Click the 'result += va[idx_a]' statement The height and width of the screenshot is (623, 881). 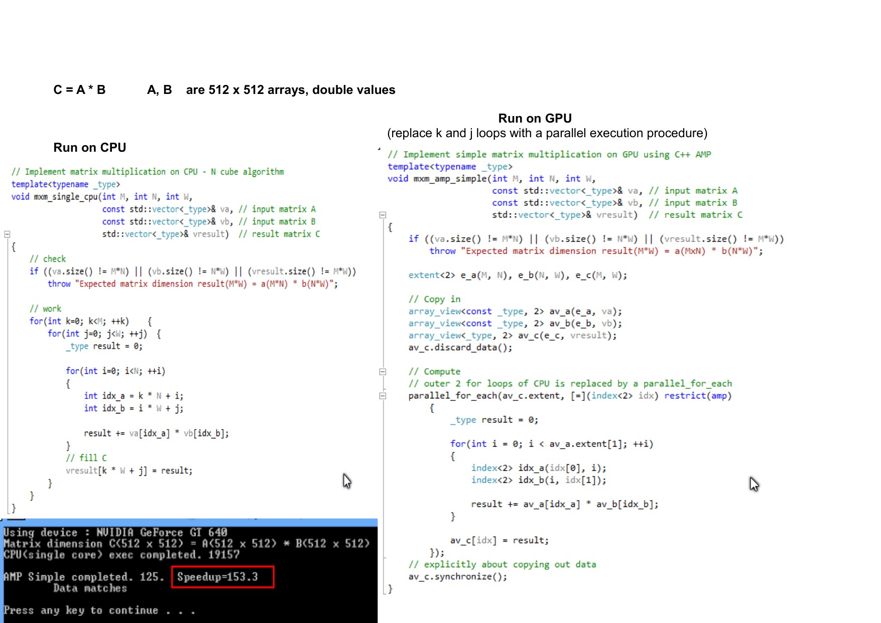point(156,433)
